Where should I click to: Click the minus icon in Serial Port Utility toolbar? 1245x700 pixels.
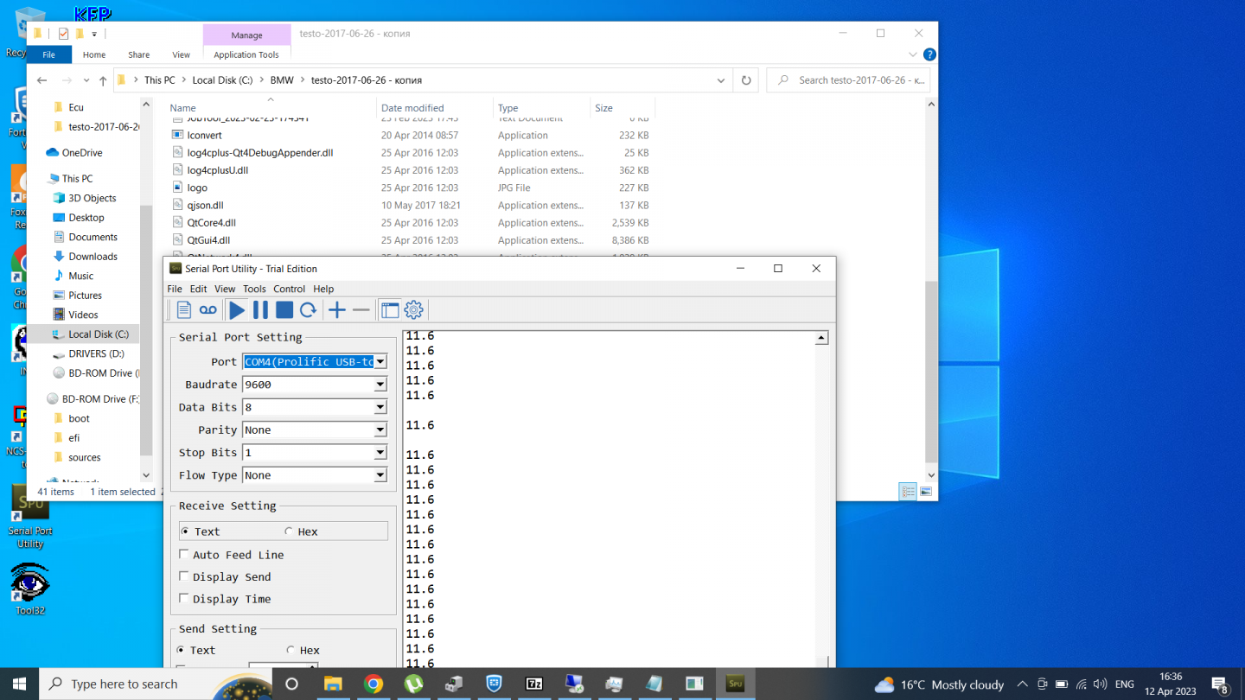point(361,309)
